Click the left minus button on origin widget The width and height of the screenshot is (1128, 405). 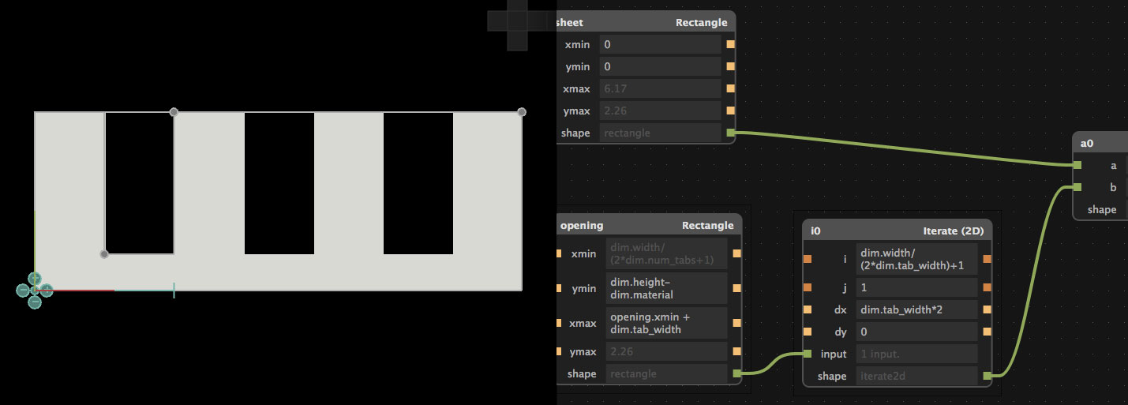click(x=22, y=290)
